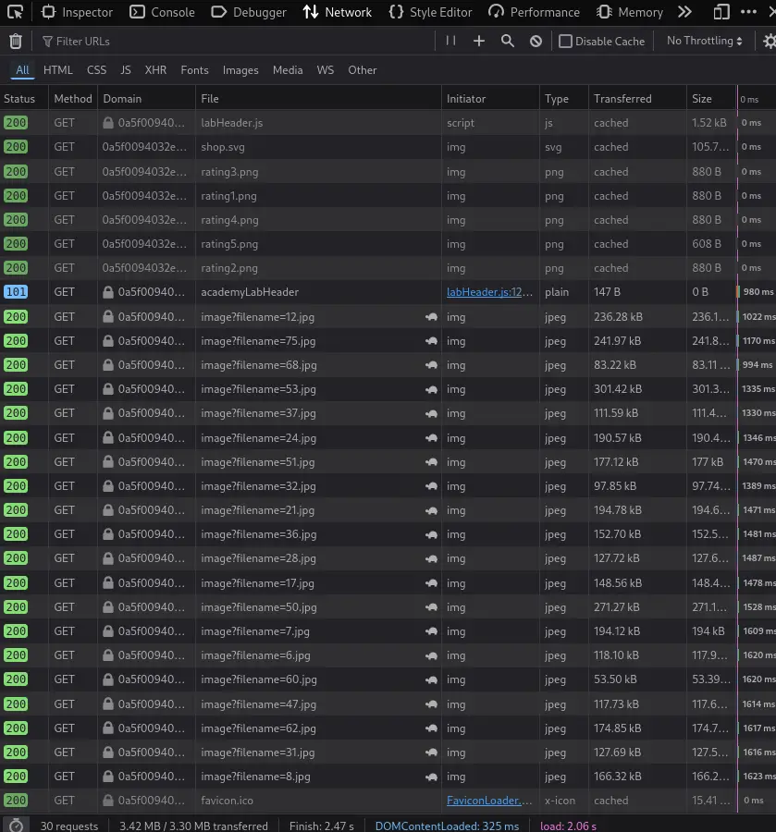
Task: Select the rating3.png request
Action: point(388,171)
